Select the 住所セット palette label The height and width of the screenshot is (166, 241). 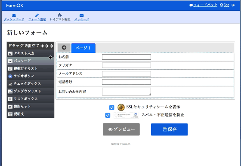(x=22, y=106)
